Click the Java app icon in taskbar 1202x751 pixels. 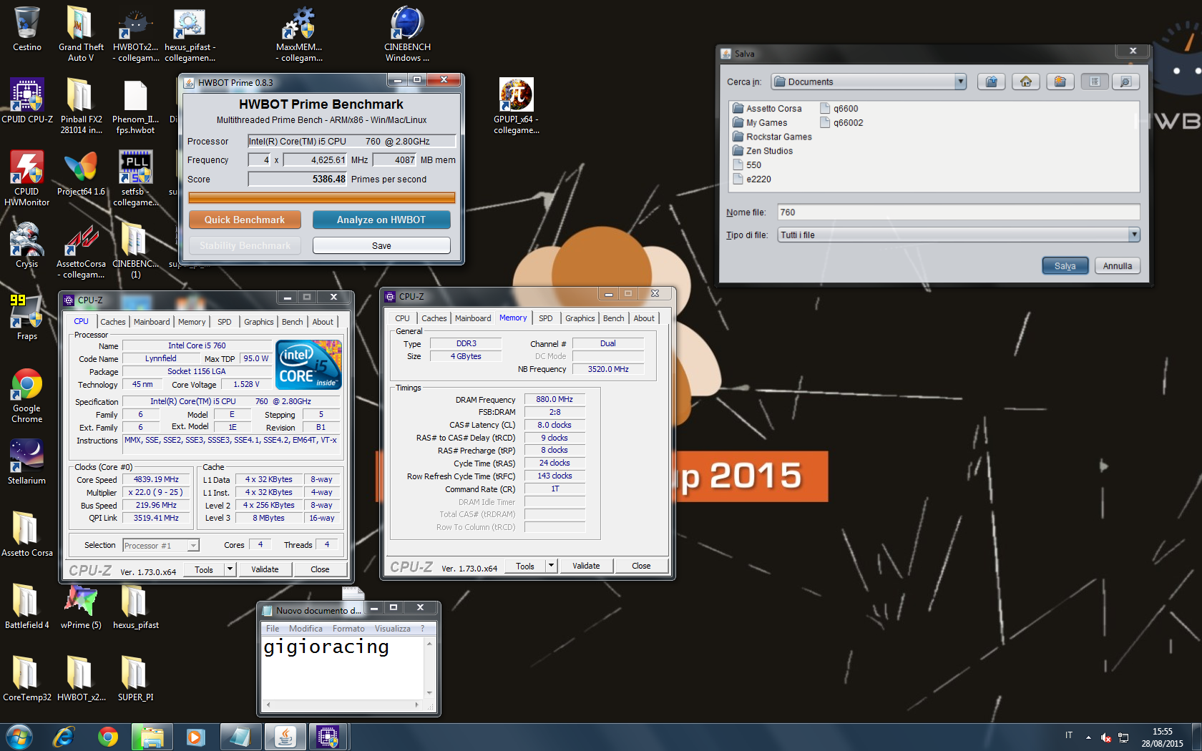285,737
